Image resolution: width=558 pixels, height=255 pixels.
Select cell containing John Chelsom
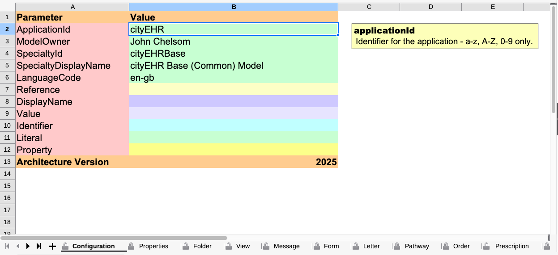click(234, 42)
